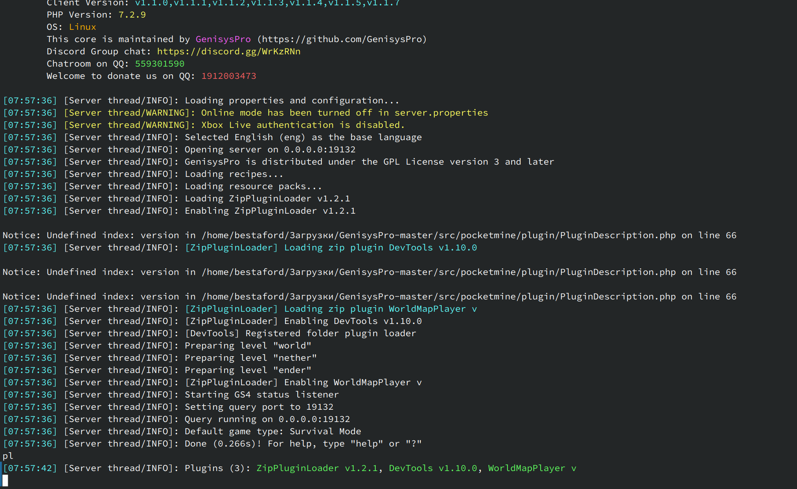The height and width of the screenshot is (489, 797).
Task: Click the GenisysPro GitHub URL
Action: coord(342,39)
